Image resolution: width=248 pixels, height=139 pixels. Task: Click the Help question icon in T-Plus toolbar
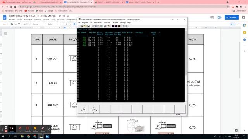pyautogui.click(x=108, y=26)
